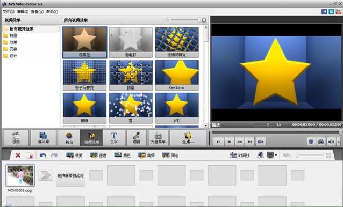
Task: Open the 语音 (Voice) recording panel
Action: [137, 138]
